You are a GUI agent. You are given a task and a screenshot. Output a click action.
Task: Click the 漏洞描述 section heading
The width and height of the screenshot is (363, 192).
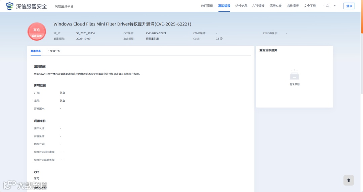coord(40,67)
